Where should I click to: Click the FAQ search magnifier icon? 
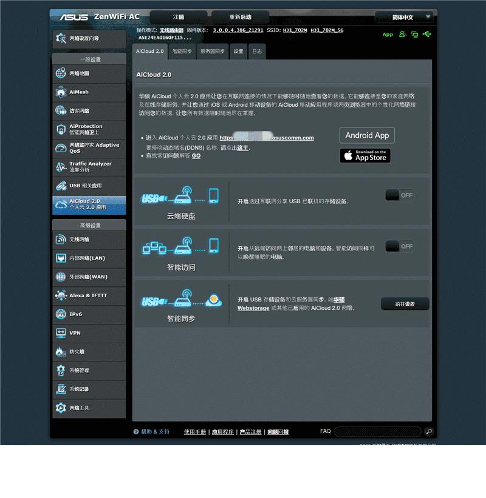[x=429, y=431]
